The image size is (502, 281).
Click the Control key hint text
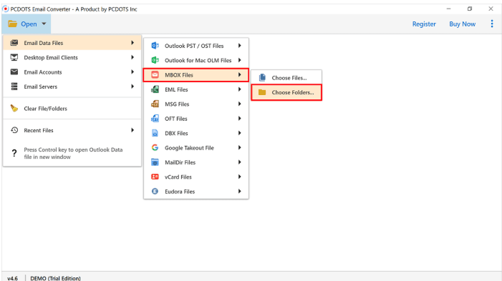click(x=73, y=153)
